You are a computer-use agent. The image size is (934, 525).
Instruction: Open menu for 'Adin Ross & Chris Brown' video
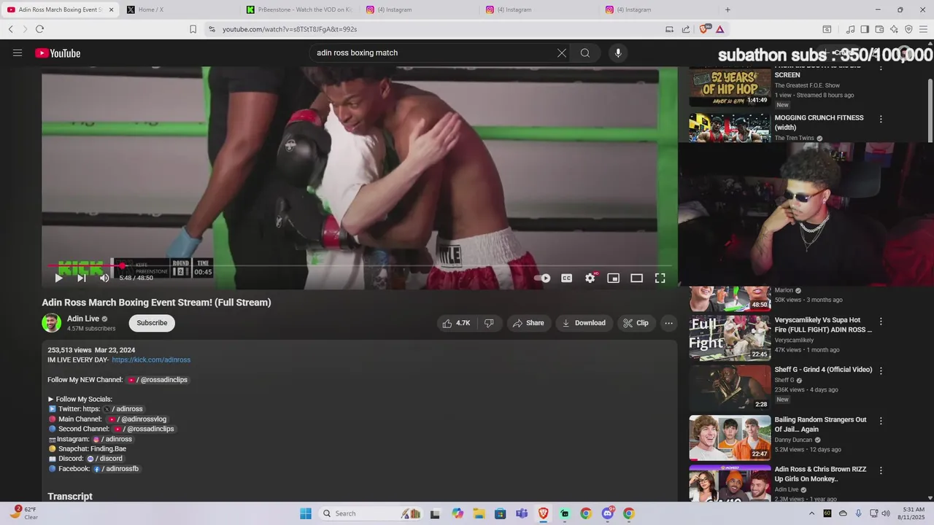[x=881, y=470]
